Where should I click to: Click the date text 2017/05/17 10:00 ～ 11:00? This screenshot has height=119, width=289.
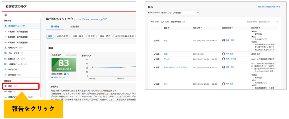[205, 59]
